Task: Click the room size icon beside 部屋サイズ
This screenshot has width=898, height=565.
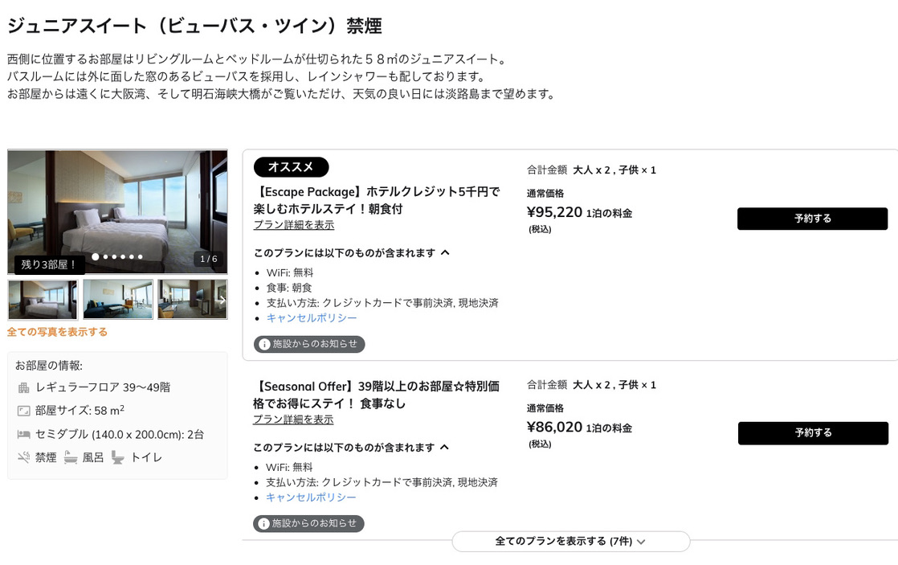Action: 23,411
